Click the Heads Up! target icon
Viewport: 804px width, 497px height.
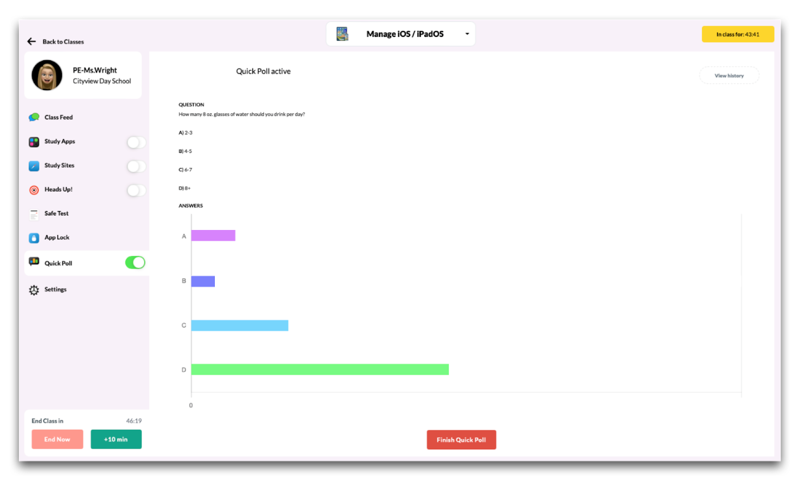pos(34,190)
